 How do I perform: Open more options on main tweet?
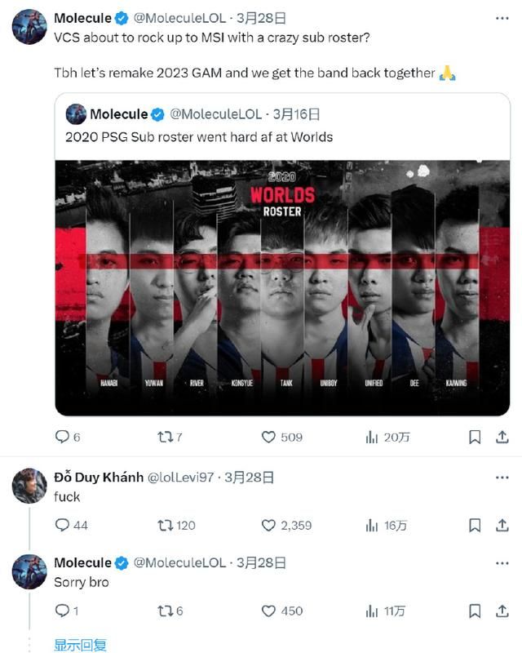500,17
